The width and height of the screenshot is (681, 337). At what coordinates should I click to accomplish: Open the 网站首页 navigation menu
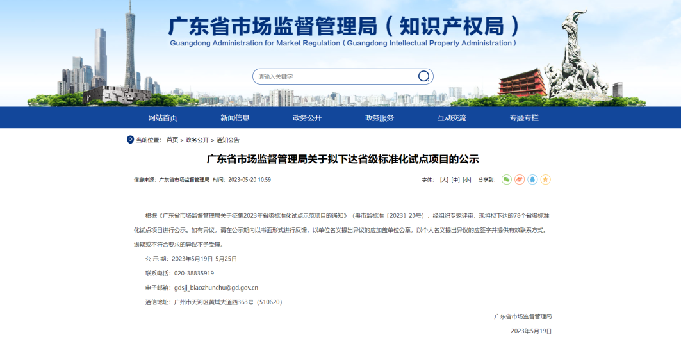tap(163, 118)
